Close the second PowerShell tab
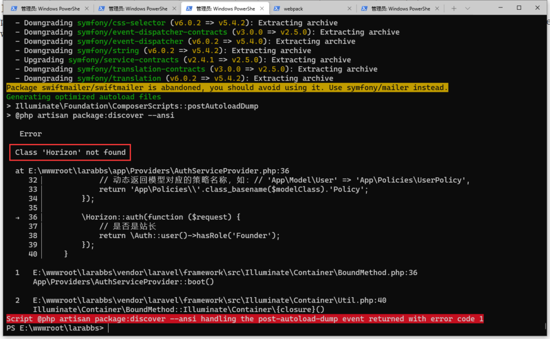The width and height of the screenshot is (550, 339). click(x=175, y=8)
